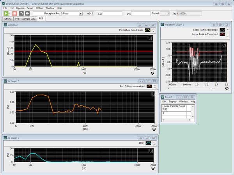Click the Lot input field
The image size is (234, 175).
pyautogui.click(x=112, y=13)
